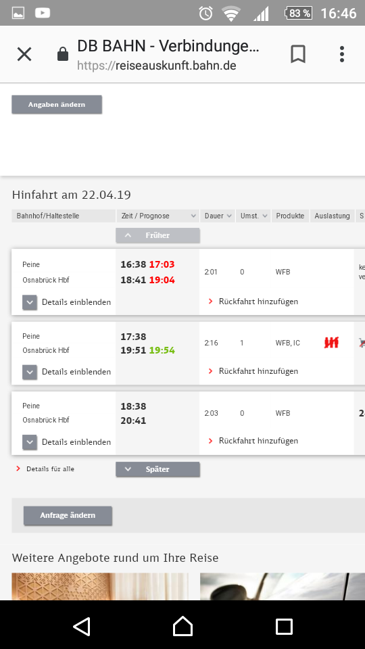Show earlier connections with Früher
The height and width of the screenshot is (649, 365).
pos(157,235)
